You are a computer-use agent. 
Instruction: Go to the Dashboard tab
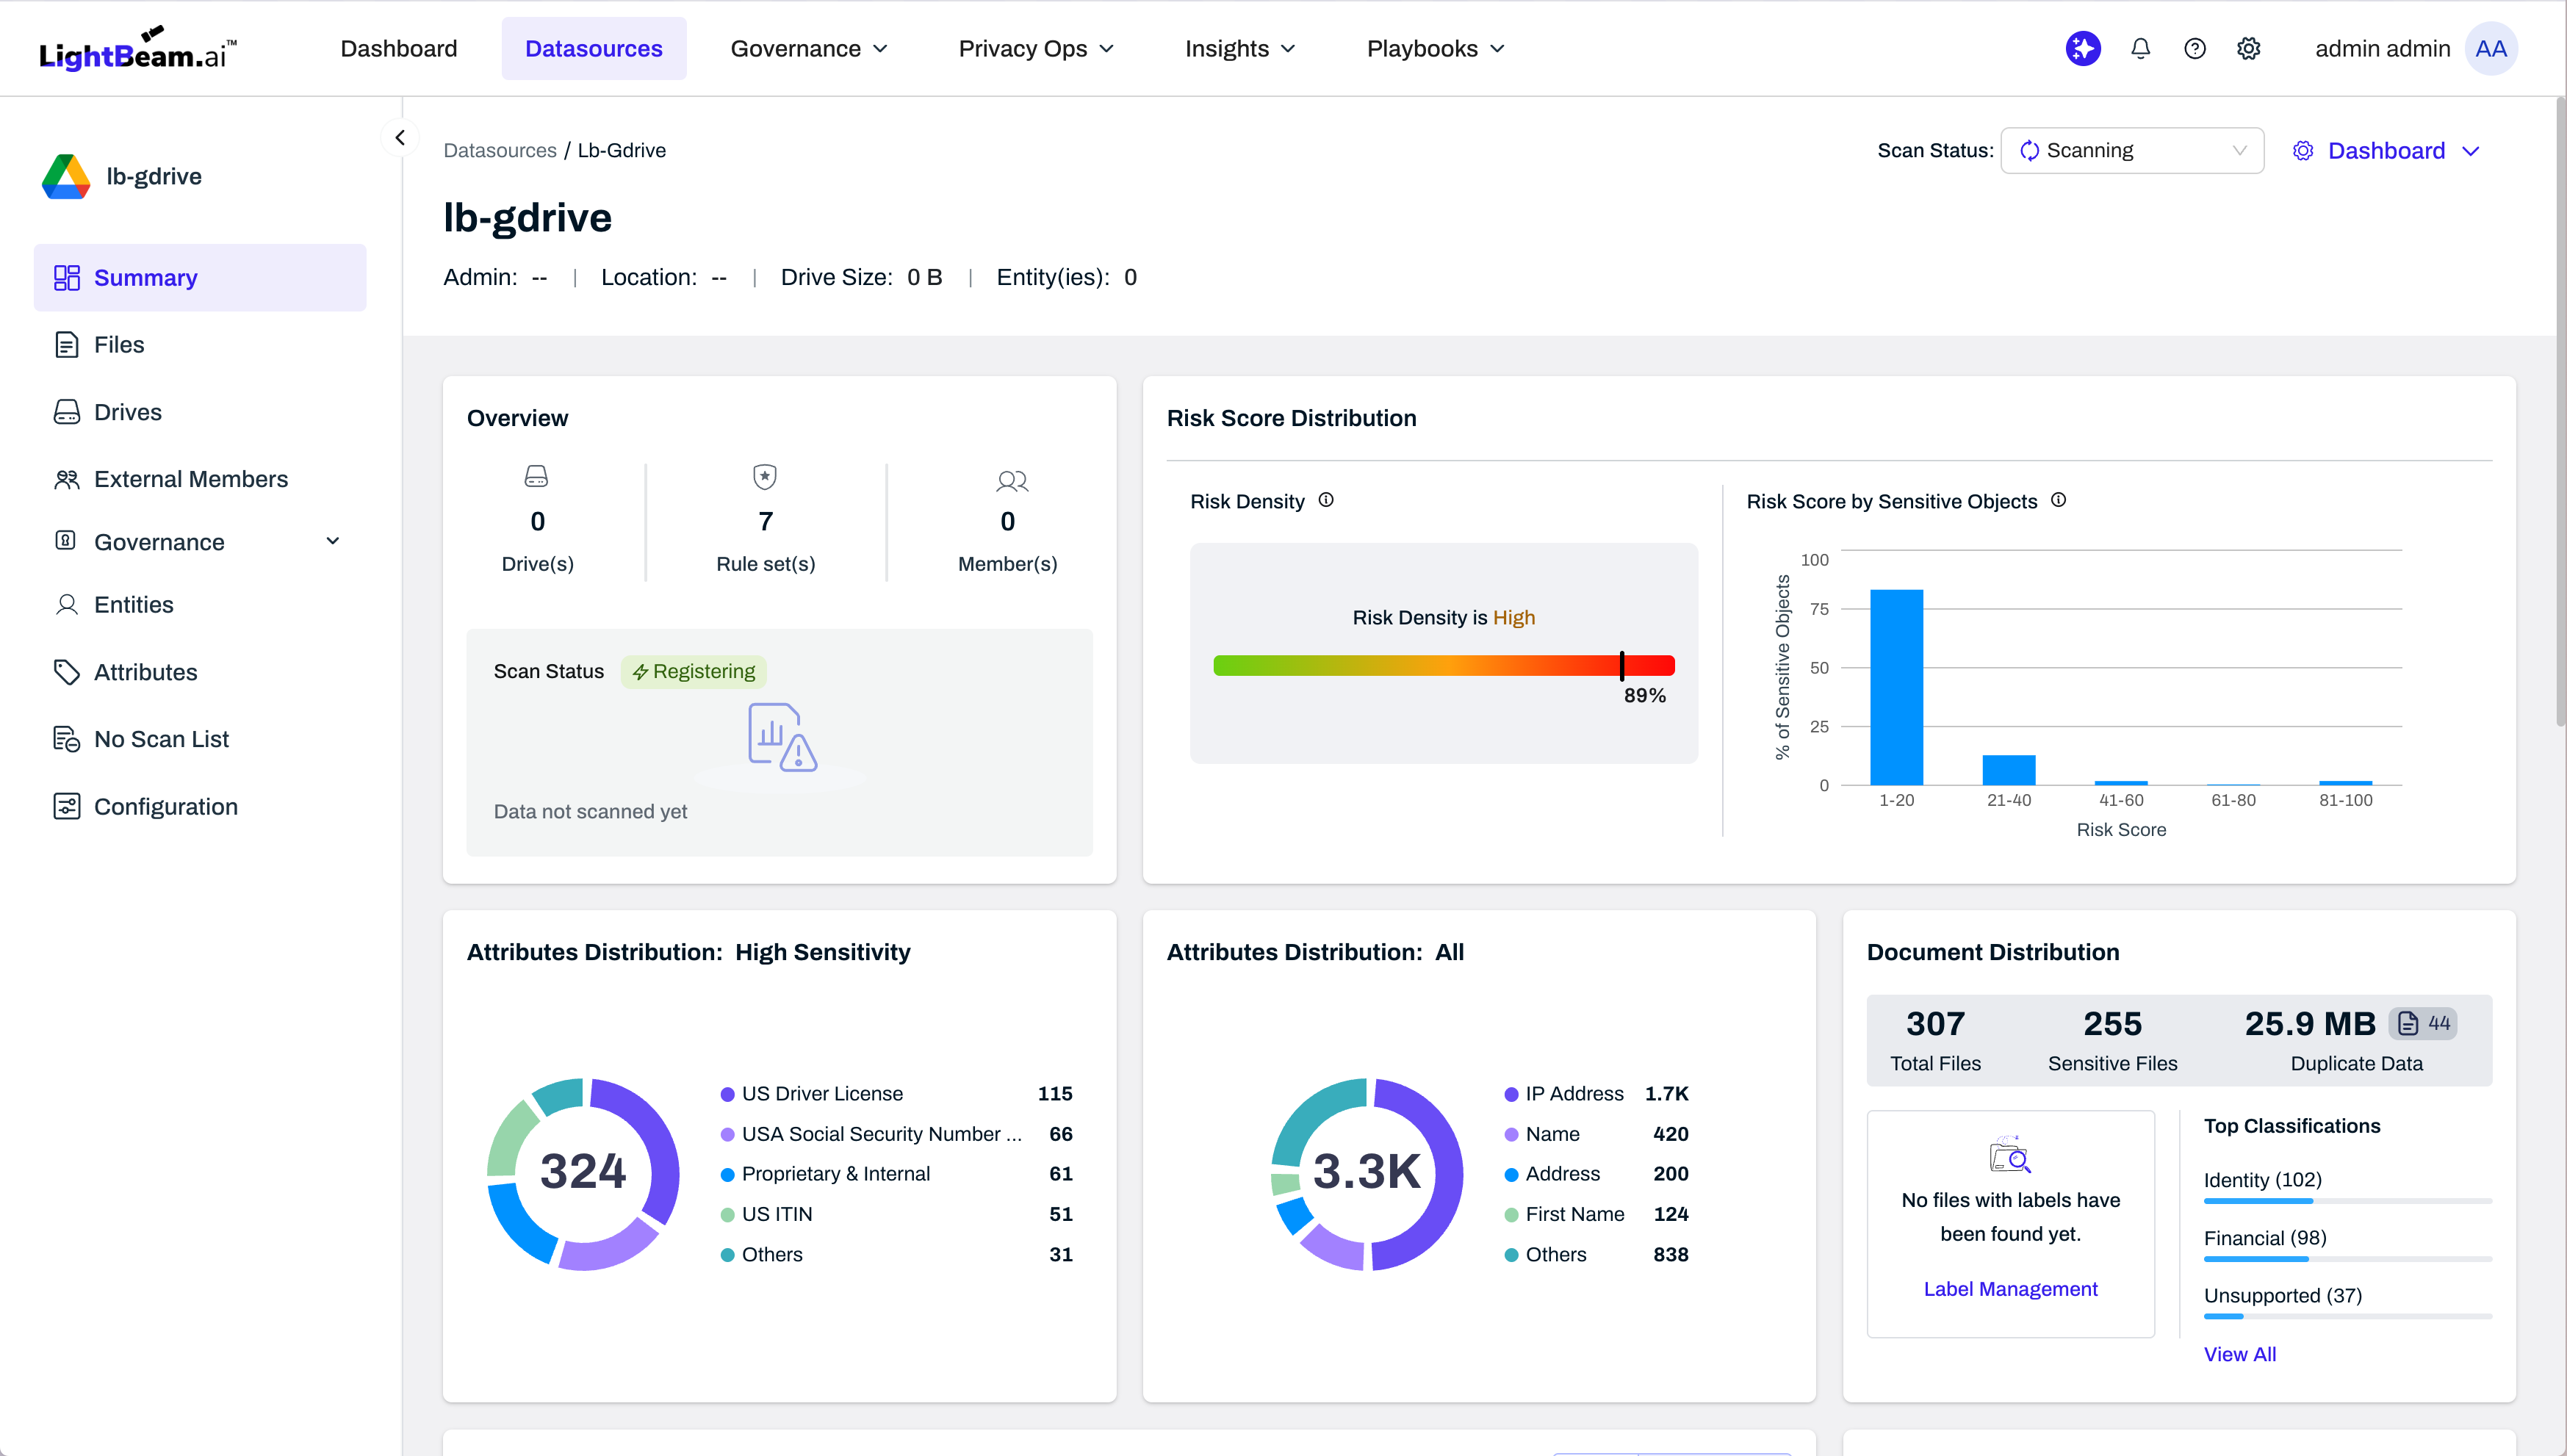coord(399,49)
